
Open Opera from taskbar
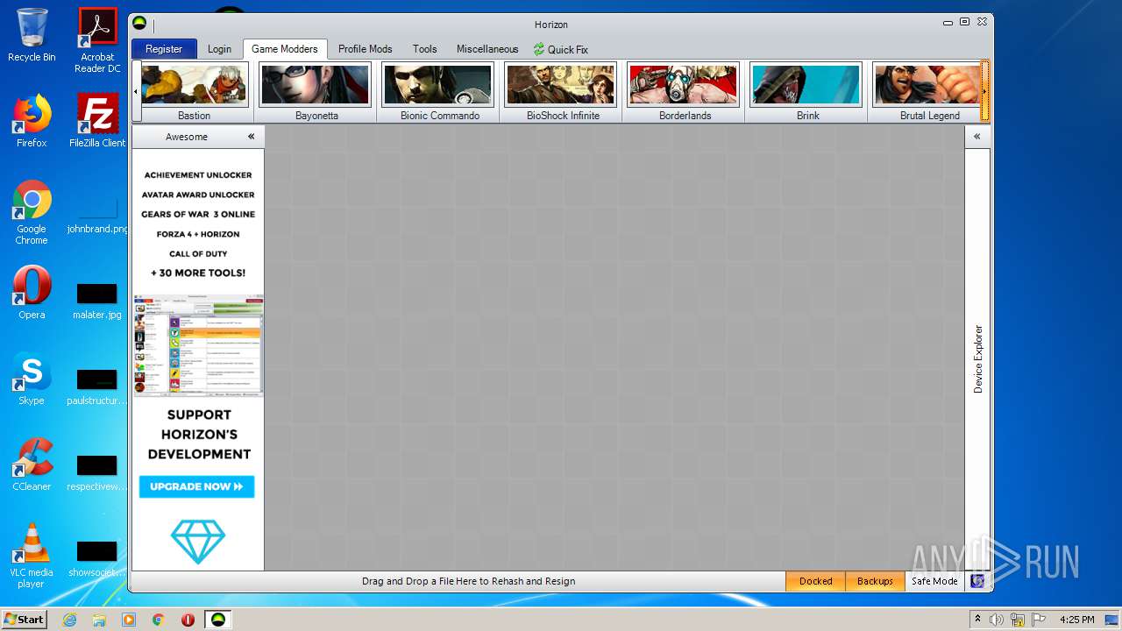pos(188,620)
